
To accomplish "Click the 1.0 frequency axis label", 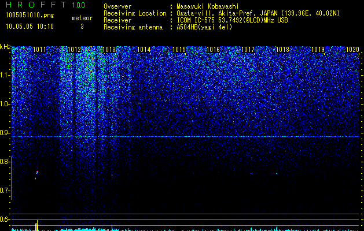I will point(4,104).
